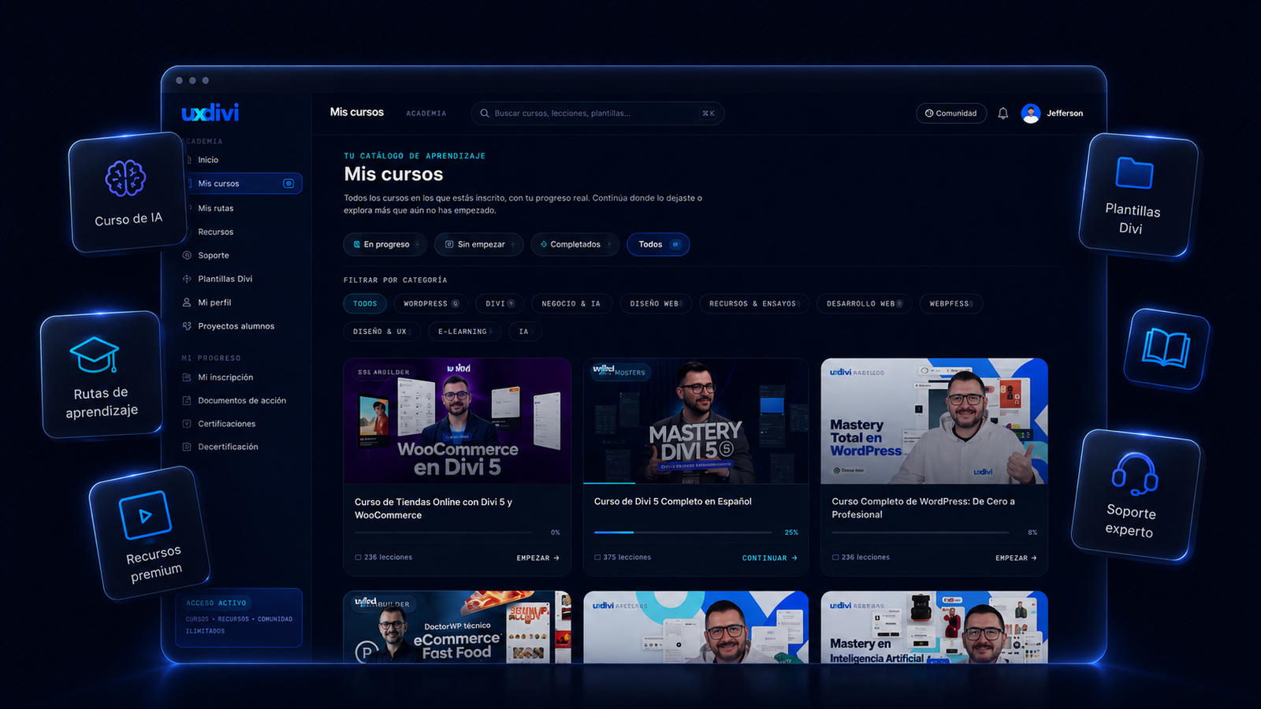Toggle the WORDPRESS category chip
This screenshot has width=1261, height=709.
[x=431, y=303]
